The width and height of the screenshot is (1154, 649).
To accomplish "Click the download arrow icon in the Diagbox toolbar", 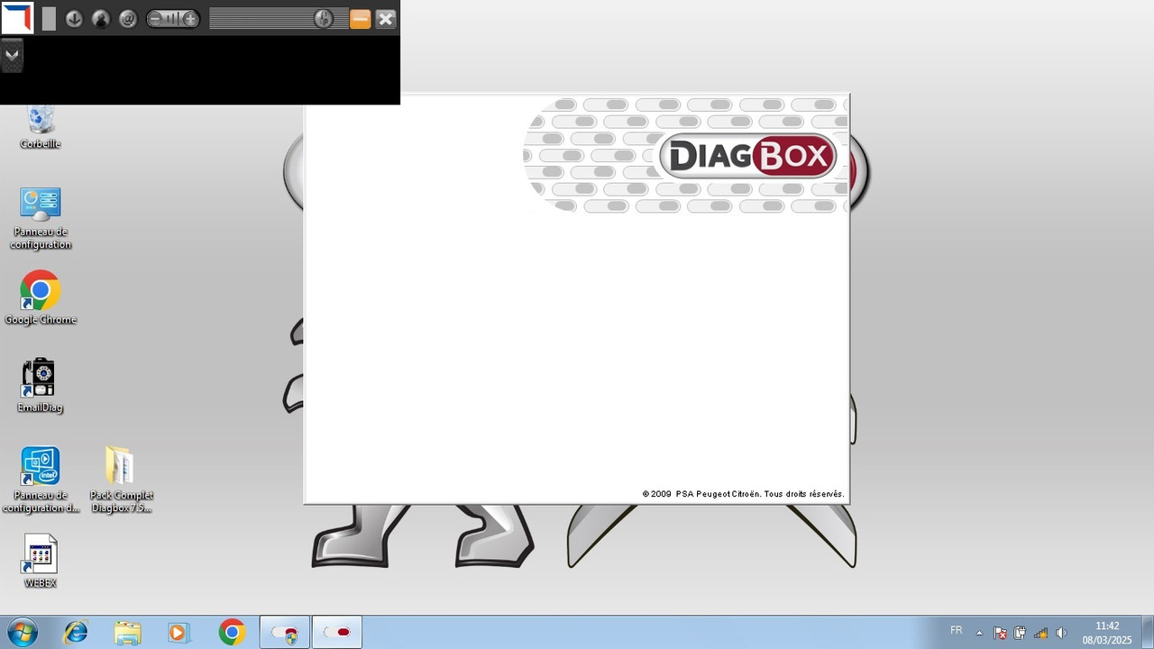I will (74, 19).
